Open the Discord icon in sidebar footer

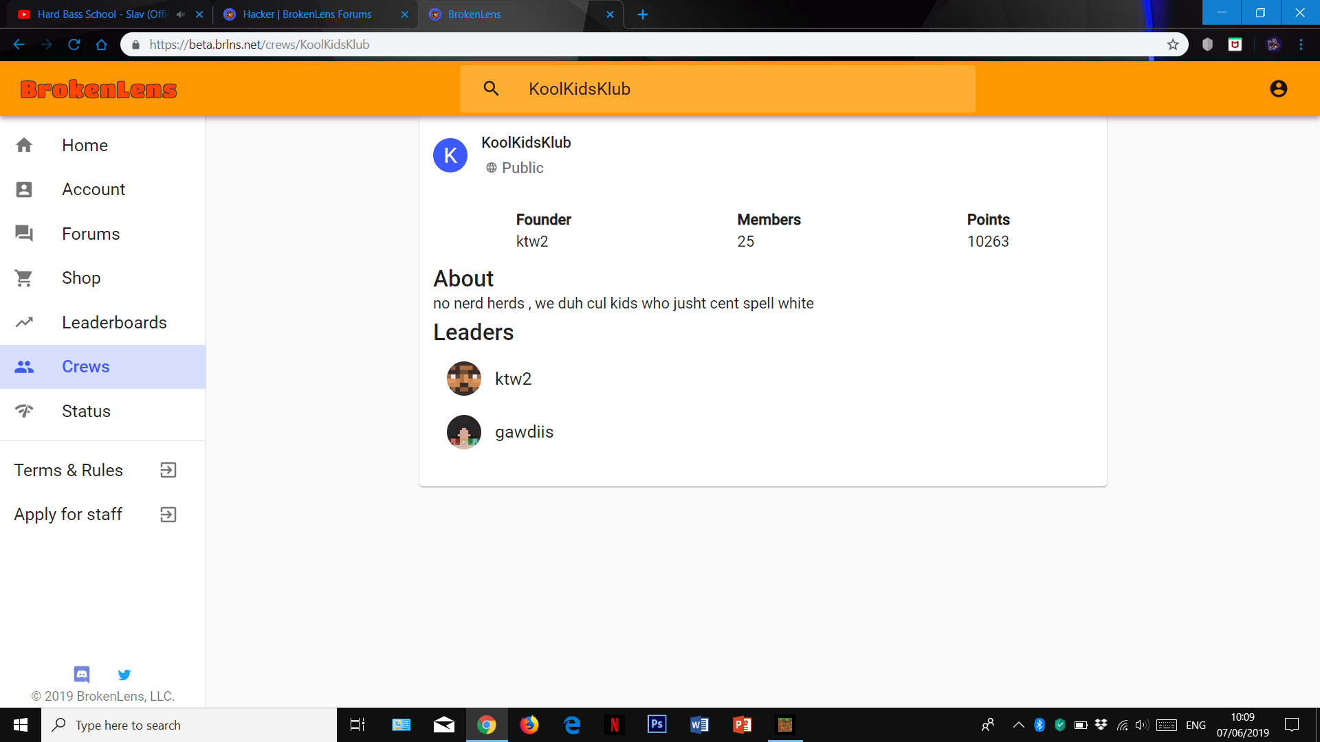82,674
